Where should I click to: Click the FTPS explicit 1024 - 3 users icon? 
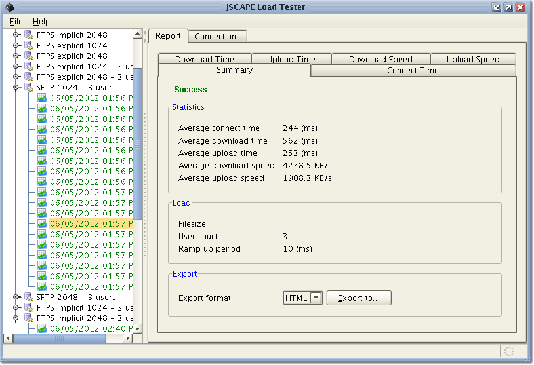pyautogui.click(x=29, y=67)
